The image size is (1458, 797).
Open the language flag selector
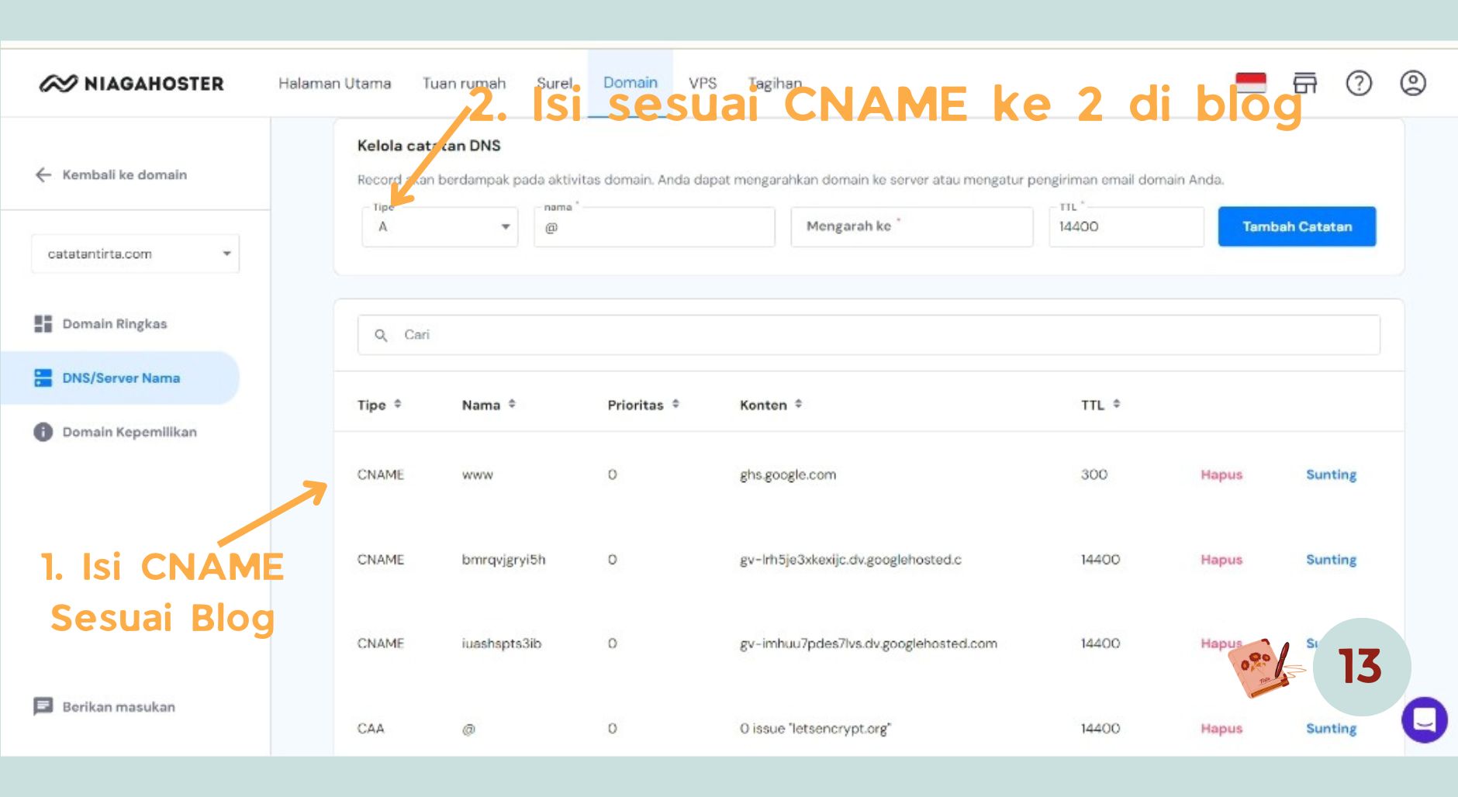coord(1250,82)
